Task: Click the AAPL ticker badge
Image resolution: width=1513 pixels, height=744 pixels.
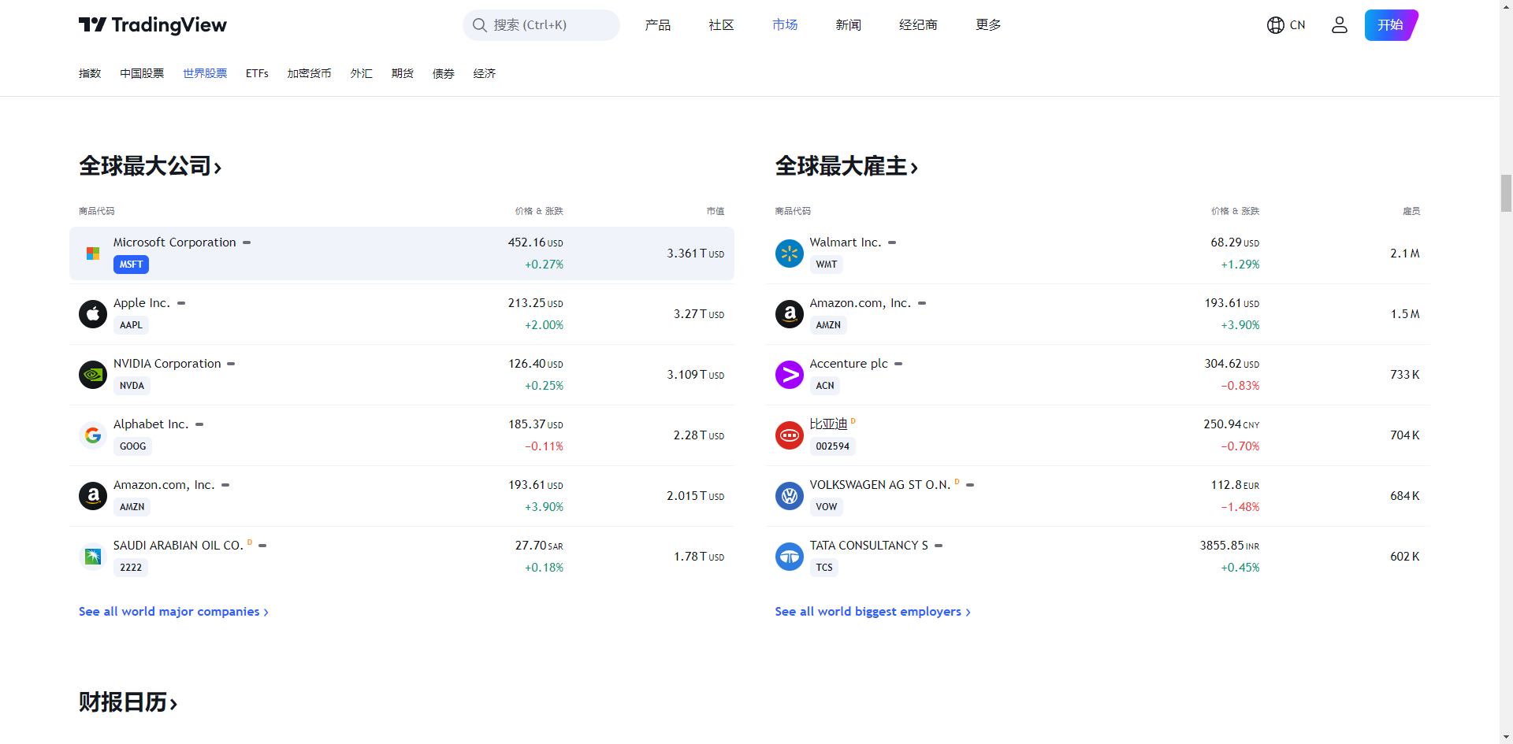Action: (x=131, y=325)
